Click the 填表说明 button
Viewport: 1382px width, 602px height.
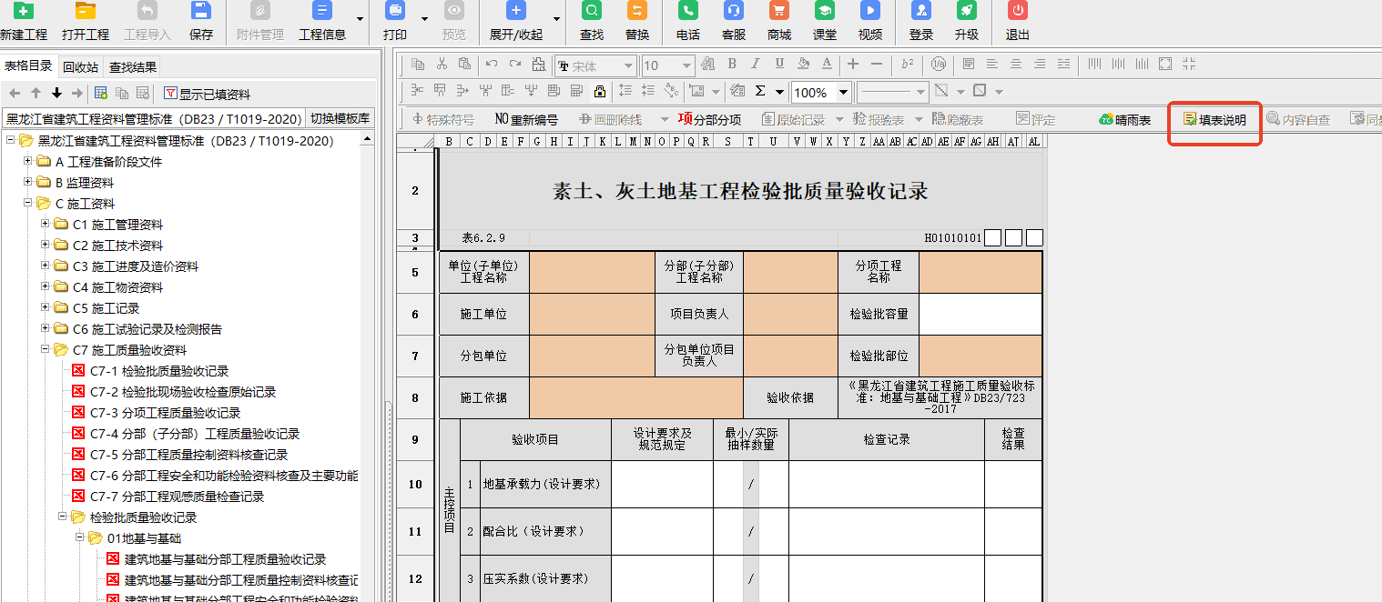tap(1214, 120)
